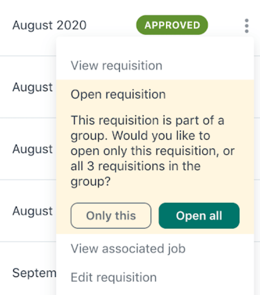The image size is (260, 295).
Task: Click the kebab menu beside APPROVED badge
Action: pyautogui.click(x=246, y=25)
